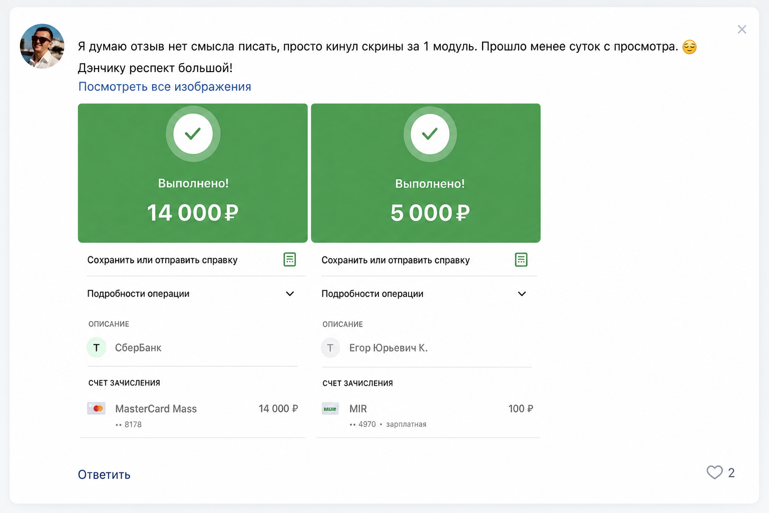Open the commenter's profile avatar
This screenshot has width=769, height=513.
(42, 46)
